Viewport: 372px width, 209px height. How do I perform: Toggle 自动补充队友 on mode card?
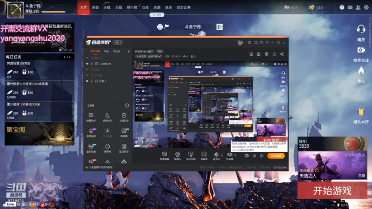(x=355, y=155)
